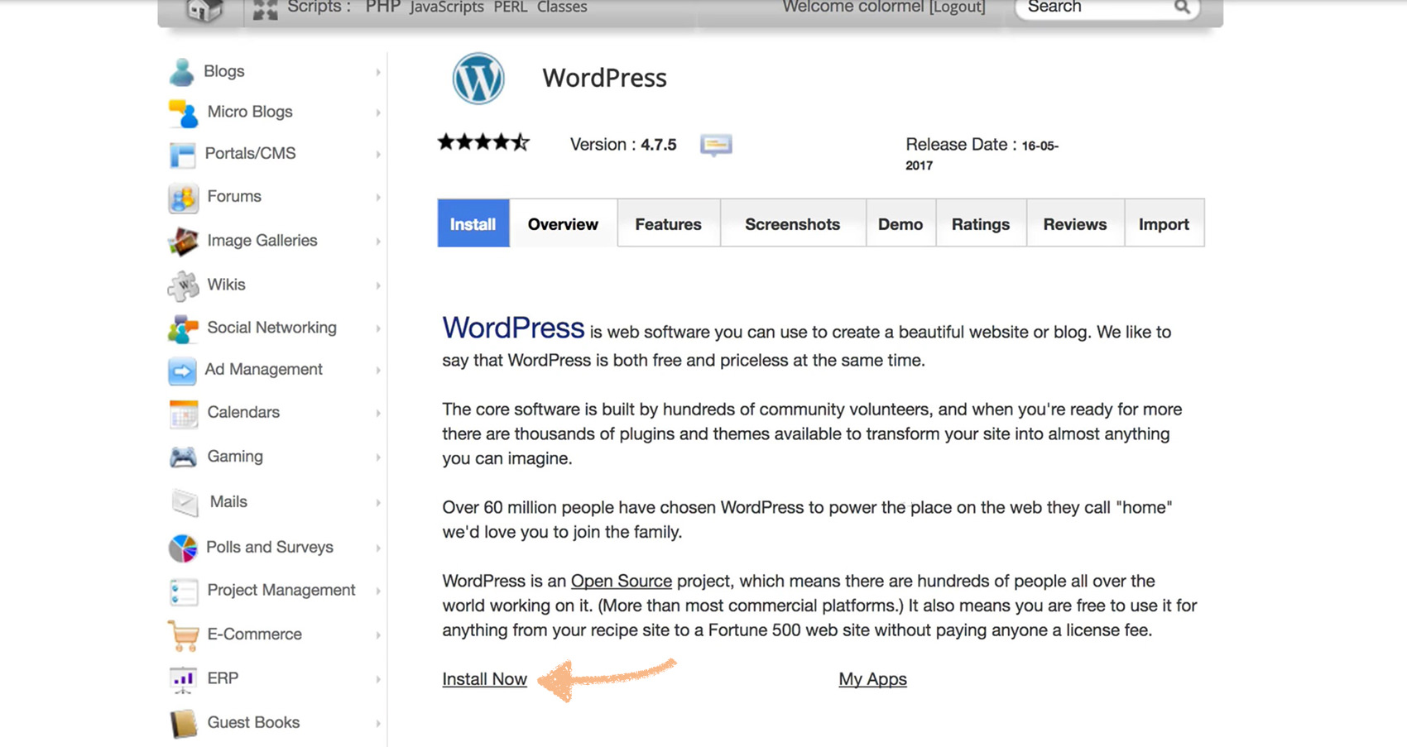This screenshot has height=747, width=1407.
Task: Select JavaScripts in the top bar
Action: [x=447, y=7]
